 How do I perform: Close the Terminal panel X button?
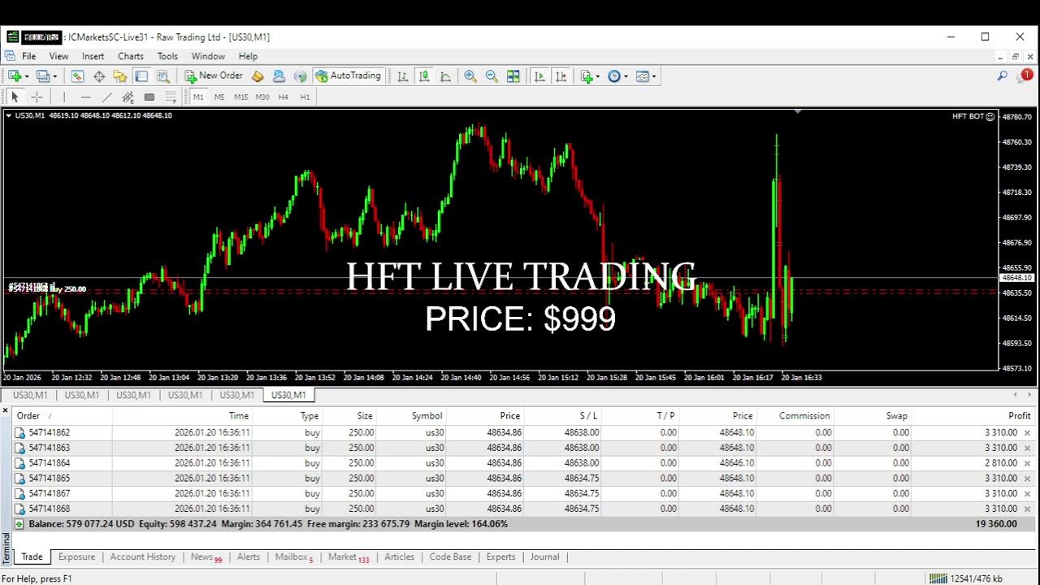(x=6, y=412)
